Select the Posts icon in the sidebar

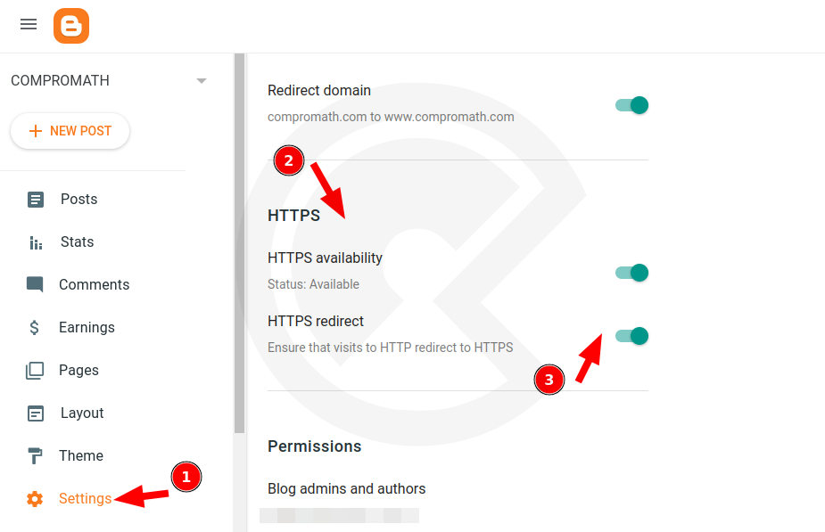click(35, 199)
